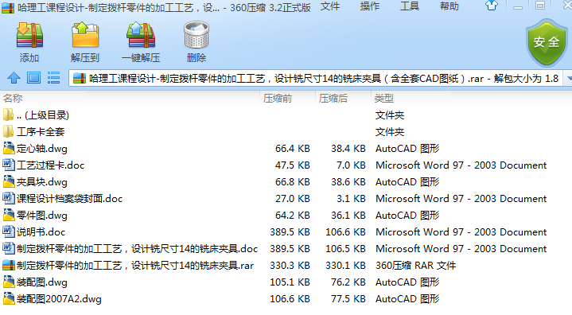Sort by 压缩前 column header
Screen dimensions: 572x315
click(278, 99)
